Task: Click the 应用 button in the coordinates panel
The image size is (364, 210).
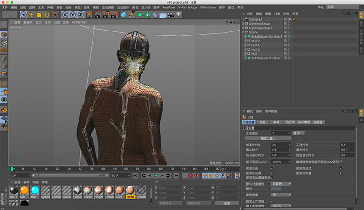Action: pos(226,203)
